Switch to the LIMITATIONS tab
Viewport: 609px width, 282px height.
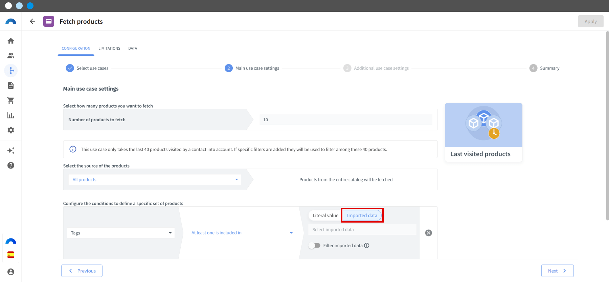pos(109,48)
